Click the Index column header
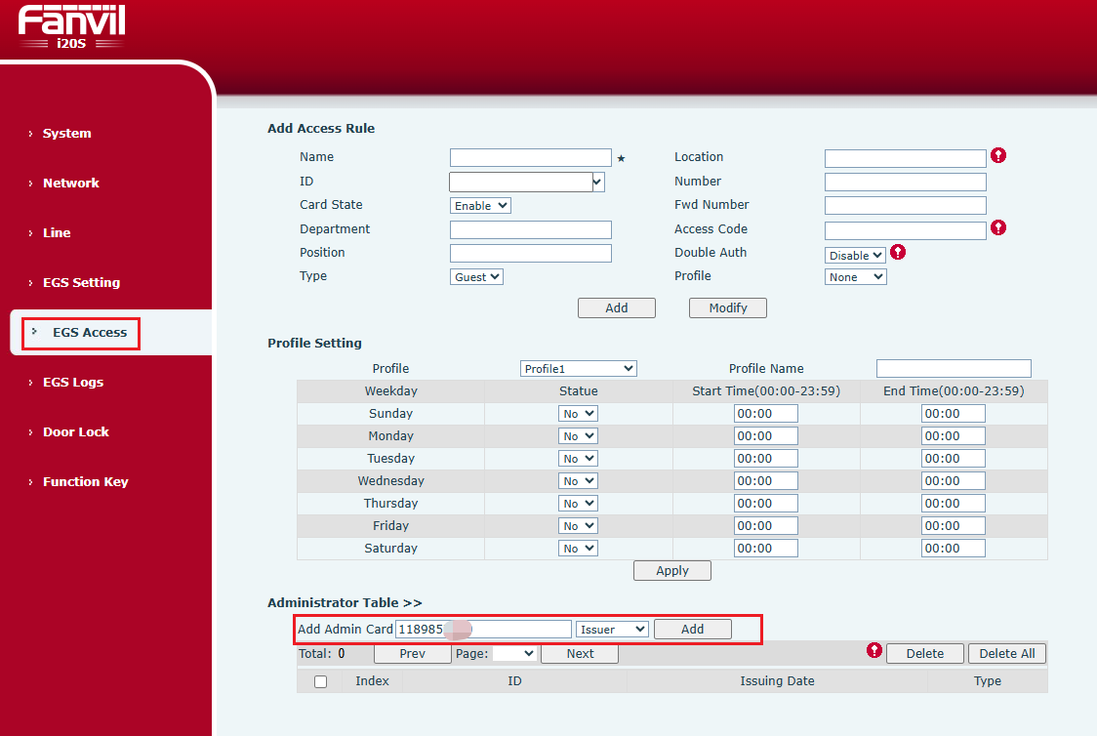Image resolution: width=1097 pixels, height=736 pixels. (x=372, y=680)
